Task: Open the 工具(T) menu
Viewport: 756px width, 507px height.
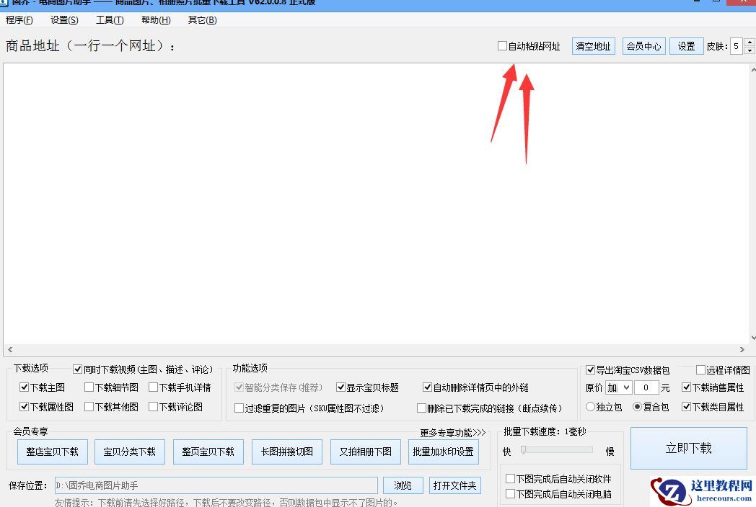Action: (110, 19)
